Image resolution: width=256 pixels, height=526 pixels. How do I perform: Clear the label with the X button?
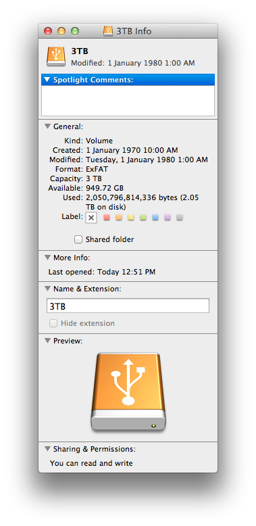[x=91, y=218]
